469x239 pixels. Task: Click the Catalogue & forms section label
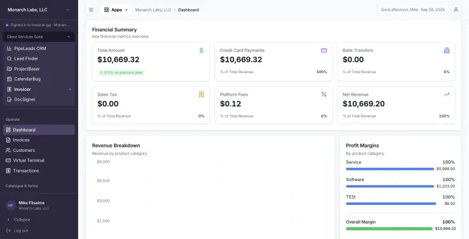[x=21, y=186]
